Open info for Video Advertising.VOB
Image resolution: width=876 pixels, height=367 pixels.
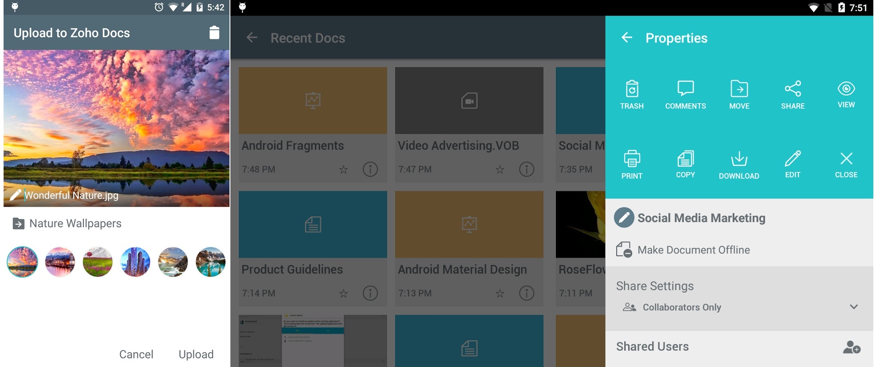click(x=526, y=169)
